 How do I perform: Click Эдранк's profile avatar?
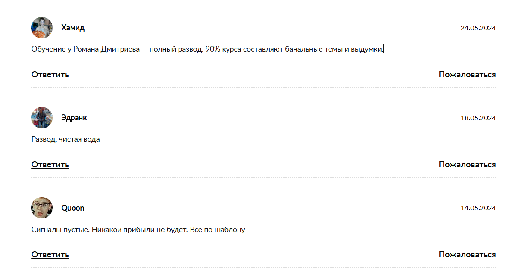pyautogui.click(x=42, y=118)
